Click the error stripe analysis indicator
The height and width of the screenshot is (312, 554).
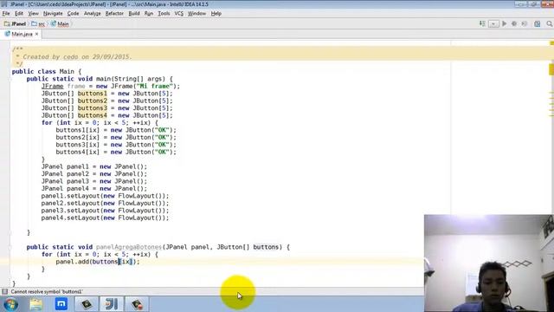pos(551,42)
